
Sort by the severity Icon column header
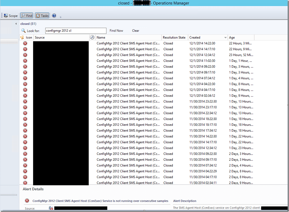26,37
